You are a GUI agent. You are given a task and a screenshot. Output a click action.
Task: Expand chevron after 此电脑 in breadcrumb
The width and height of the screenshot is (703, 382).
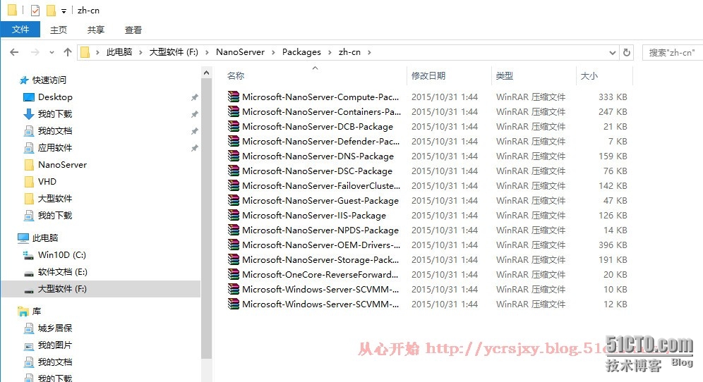(x=140, y=52)
